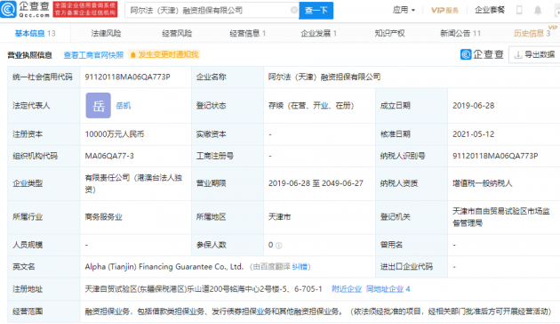Open 同地址企业 4 link
The height and width of the screenshot is (324, 560).
(x=388, y=289)
